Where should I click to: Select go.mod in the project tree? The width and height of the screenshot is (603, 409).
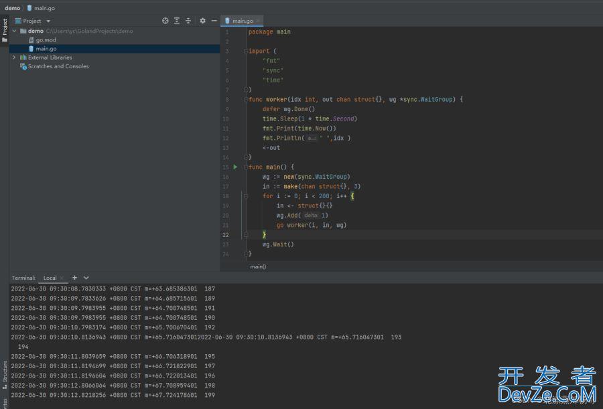pyautogui.click(x=46, y=40)
